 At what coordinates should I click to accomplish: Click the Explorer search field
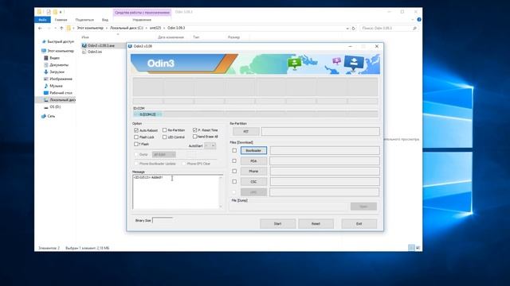click(389, 29)
